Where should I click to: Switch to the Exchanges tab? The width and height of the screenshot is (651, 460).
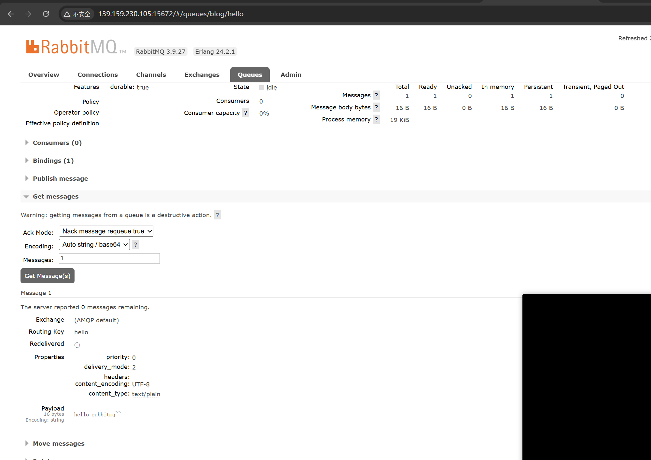202,75
